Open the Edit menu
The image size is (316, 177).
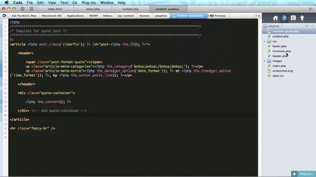coord(40,2)
